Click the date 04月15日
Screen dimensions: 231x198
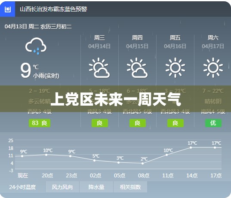[137, 46]
